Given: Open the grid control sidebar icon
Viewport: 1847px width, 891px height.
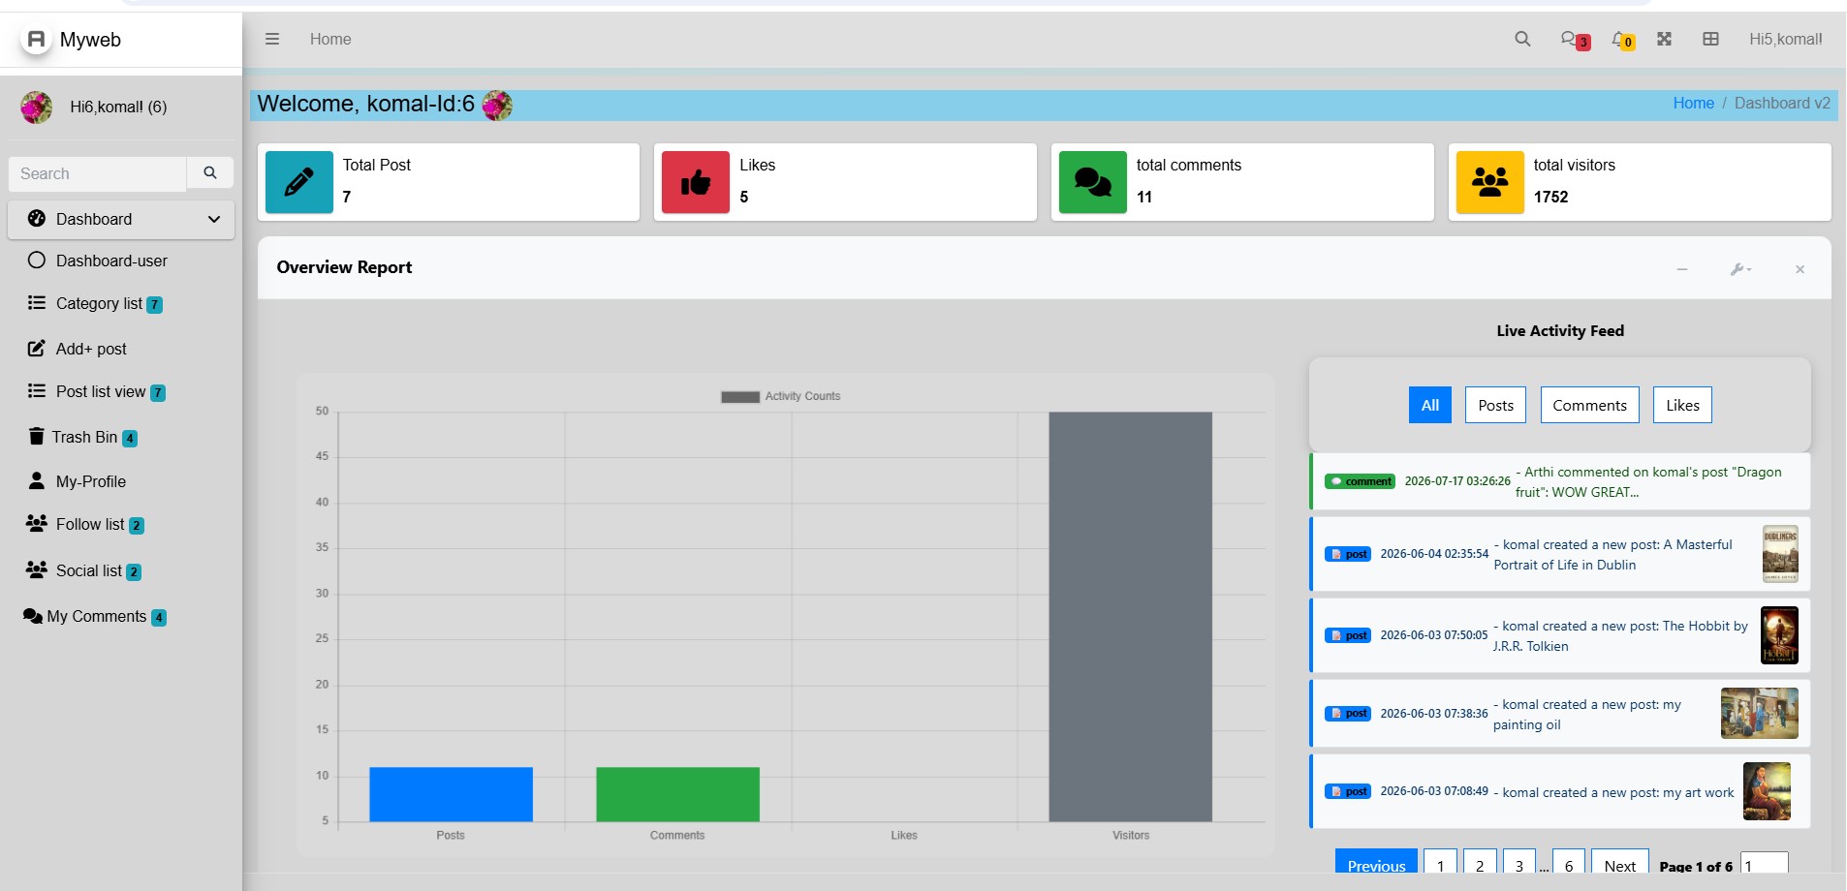Looking at the screenshot, I should point(1710,39).
